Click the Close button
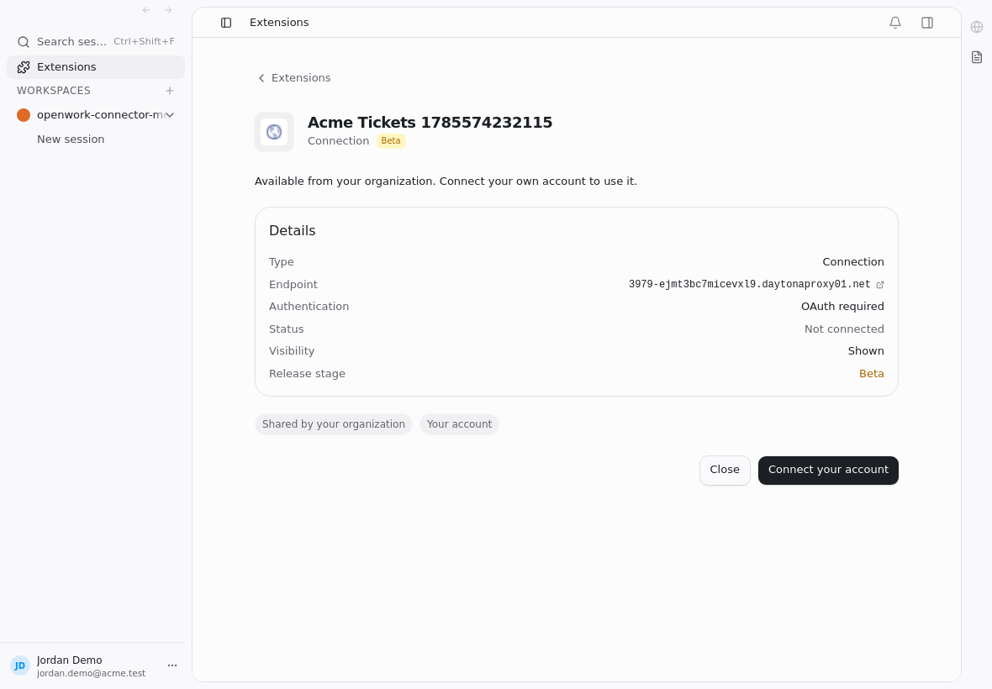Screen dimensions: 992x689 tap(725, 471)
